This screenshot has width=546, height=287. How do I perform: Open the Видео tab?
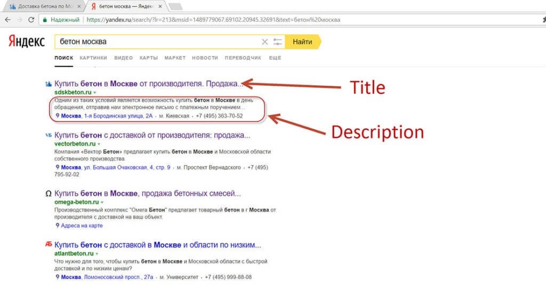[x=124, y=58]
